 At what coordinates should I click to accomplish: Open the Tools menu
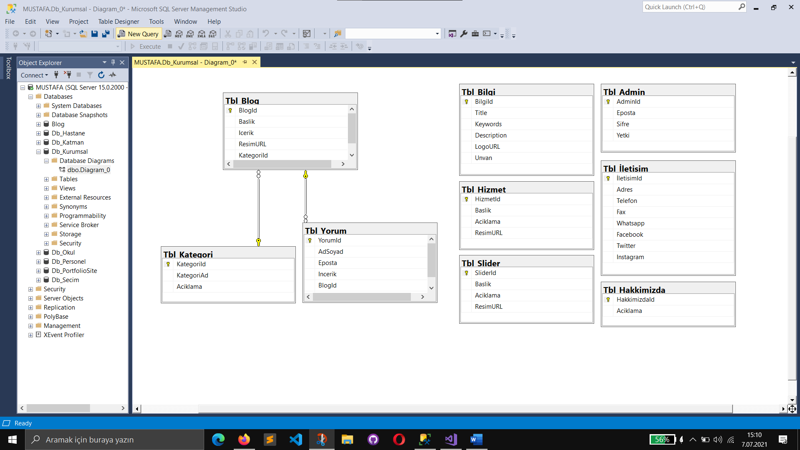156,21
